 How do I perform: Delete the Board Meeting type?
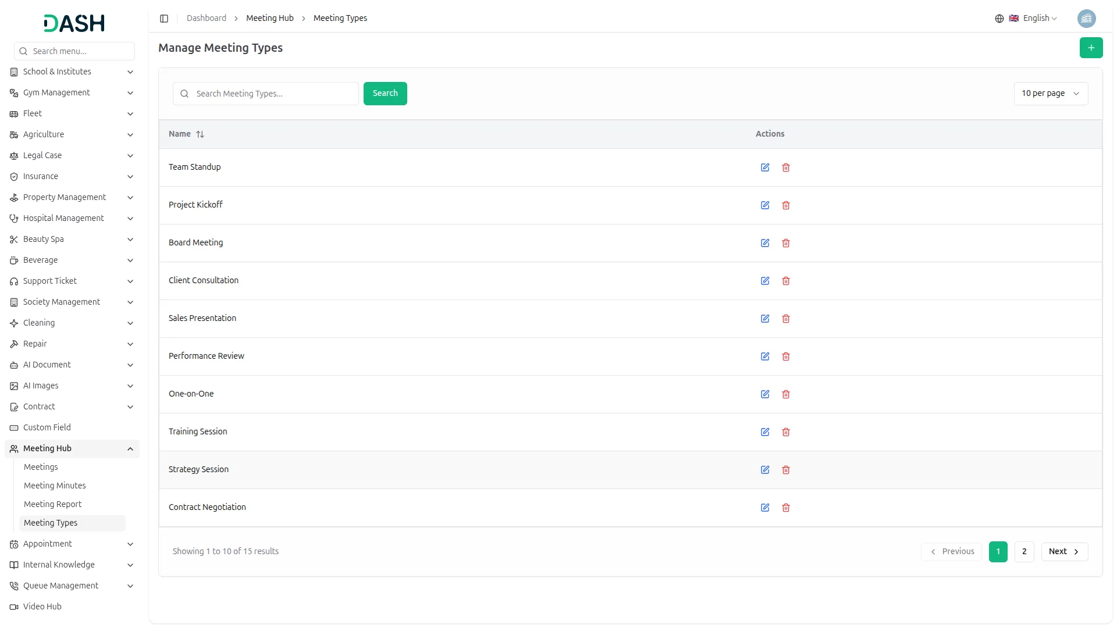click(786, 243)
